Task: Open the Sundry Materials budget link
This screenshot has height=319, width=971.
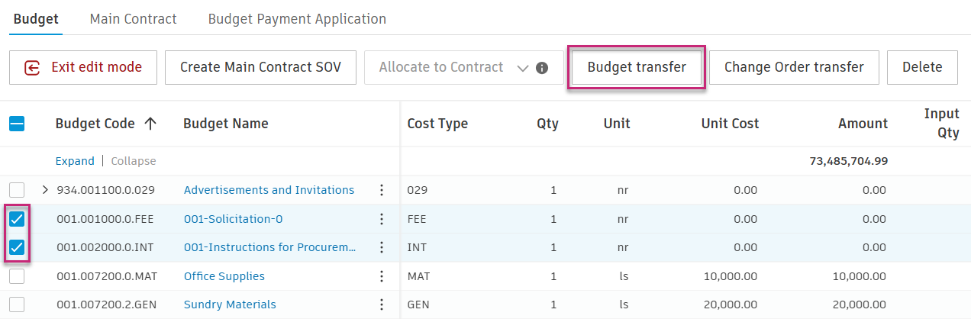Action: [x=230, y=304]
